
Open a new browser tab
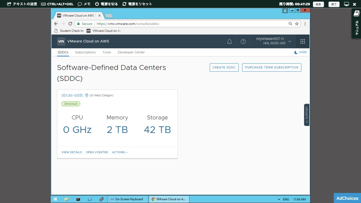coord(109,16)
